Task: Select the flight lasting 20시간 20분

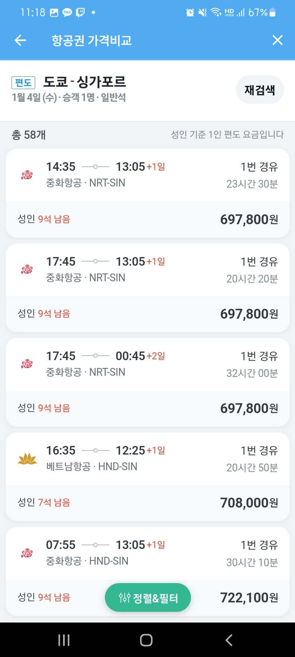Action: point(147,288)
